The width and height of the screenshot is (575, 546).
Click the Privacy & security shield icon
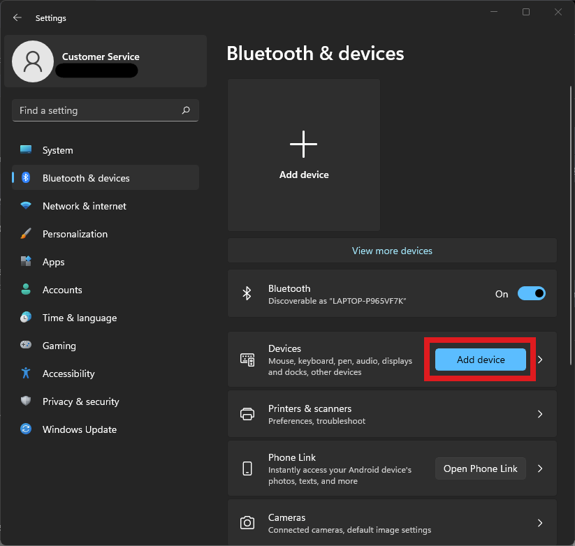(x=26, y=401)
